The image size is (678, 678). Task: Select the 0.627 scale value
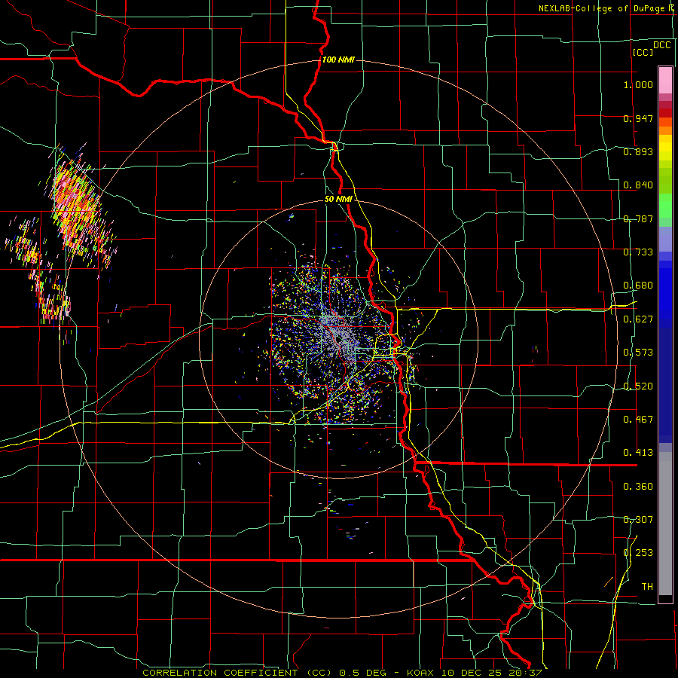[x=638, y=319]
